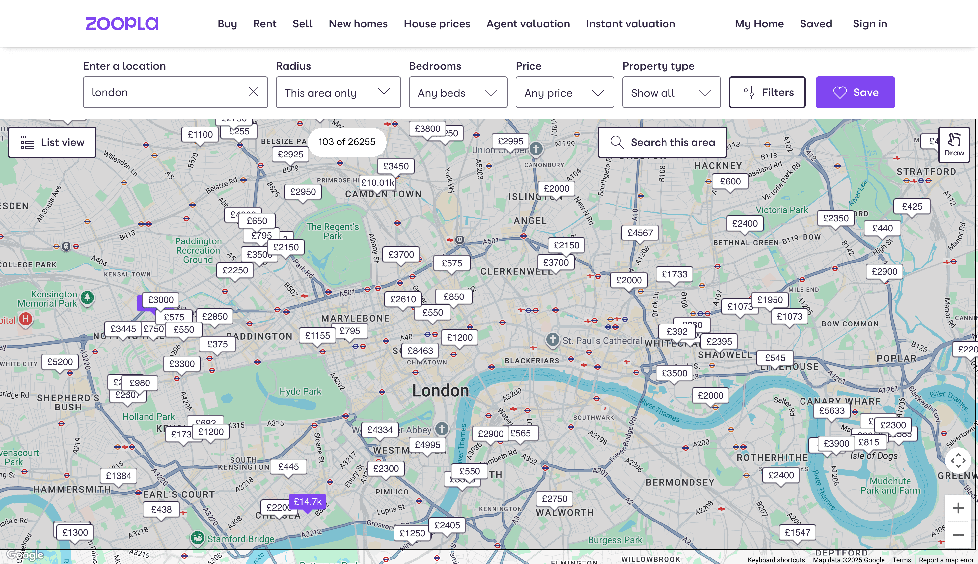Toggle fullscreen map view
This screenshot has height=564, width=978.
958,461
